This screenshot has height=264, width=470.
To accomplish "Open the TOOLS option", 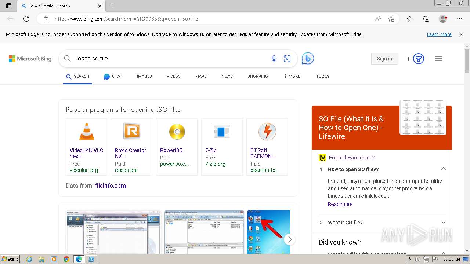I will click(x=323, y=76).
